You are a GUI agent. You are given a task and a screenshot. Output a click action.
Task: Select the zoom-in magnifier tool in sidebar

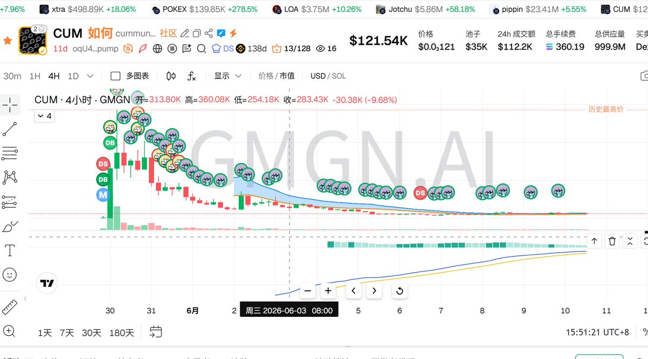[10, 331]
